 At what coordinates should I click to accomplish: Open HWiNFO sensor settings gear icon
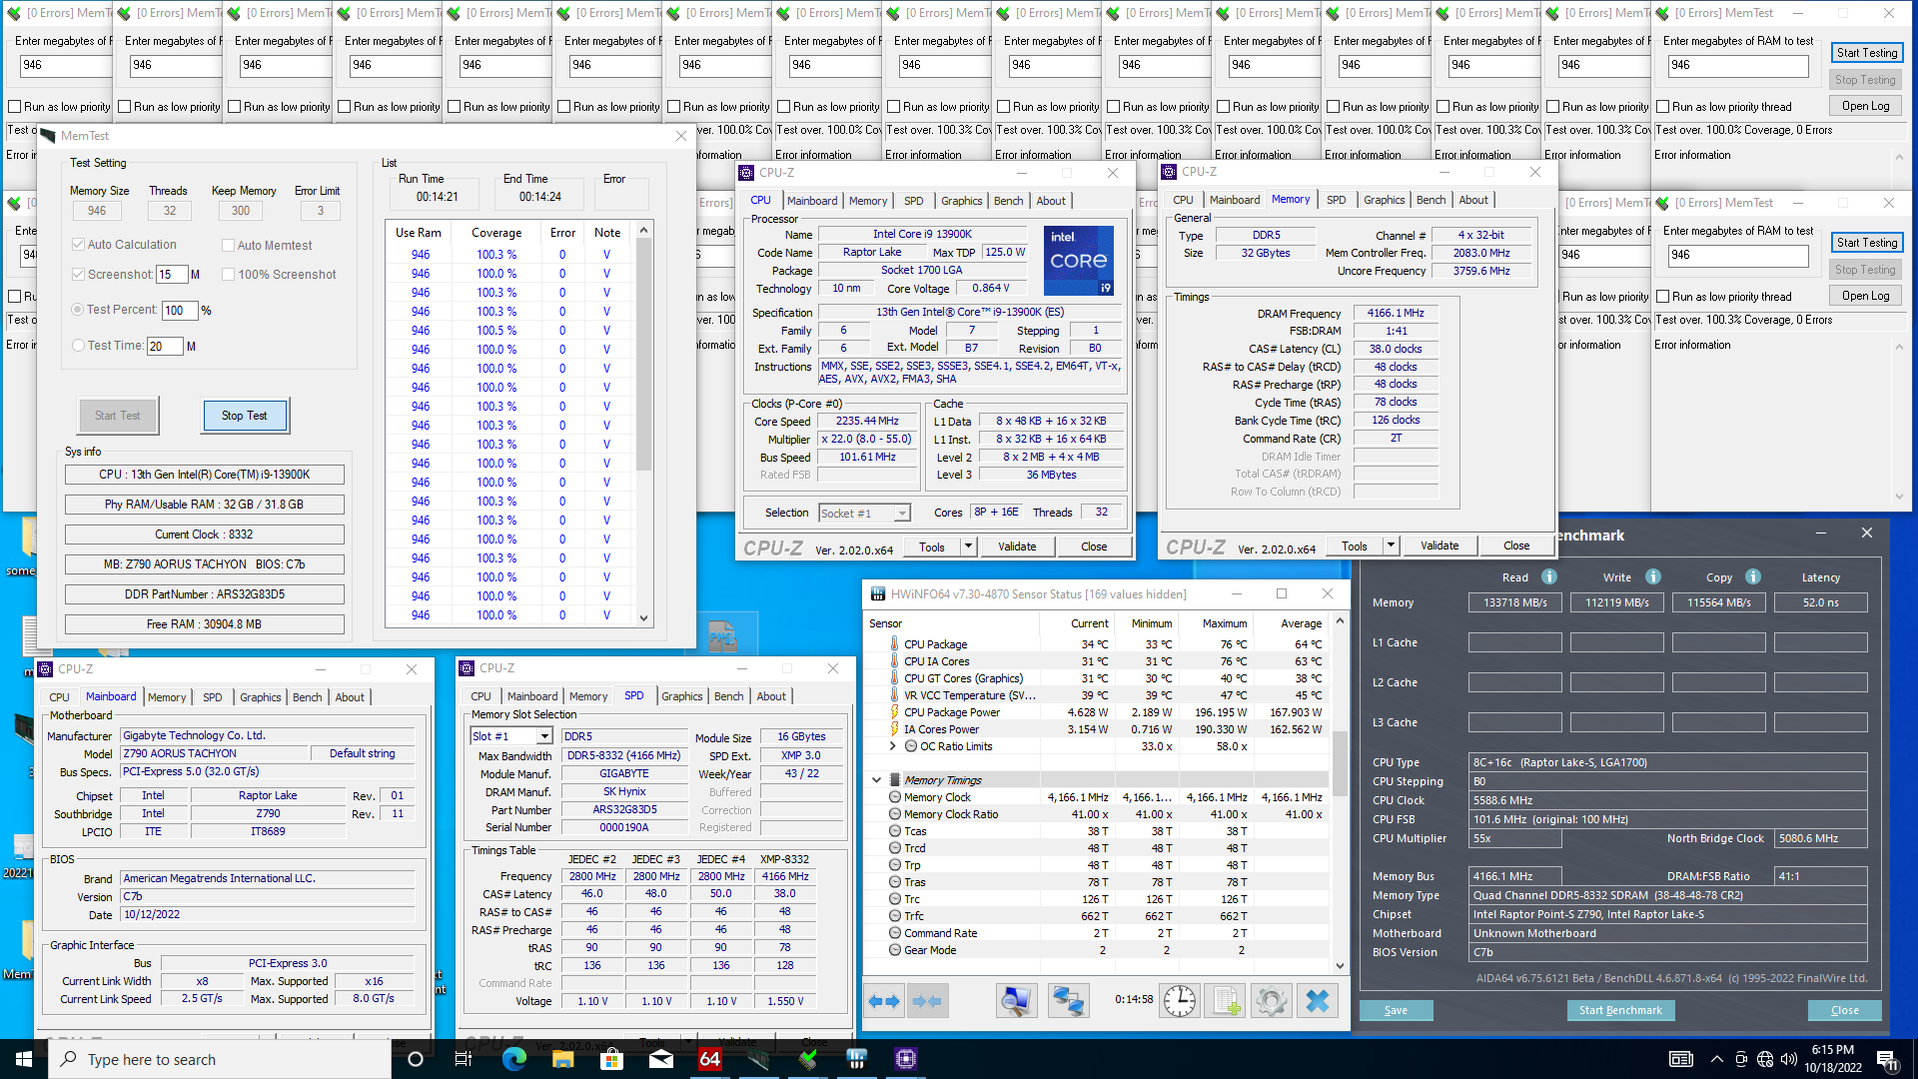click(x=1271, y=1000)
